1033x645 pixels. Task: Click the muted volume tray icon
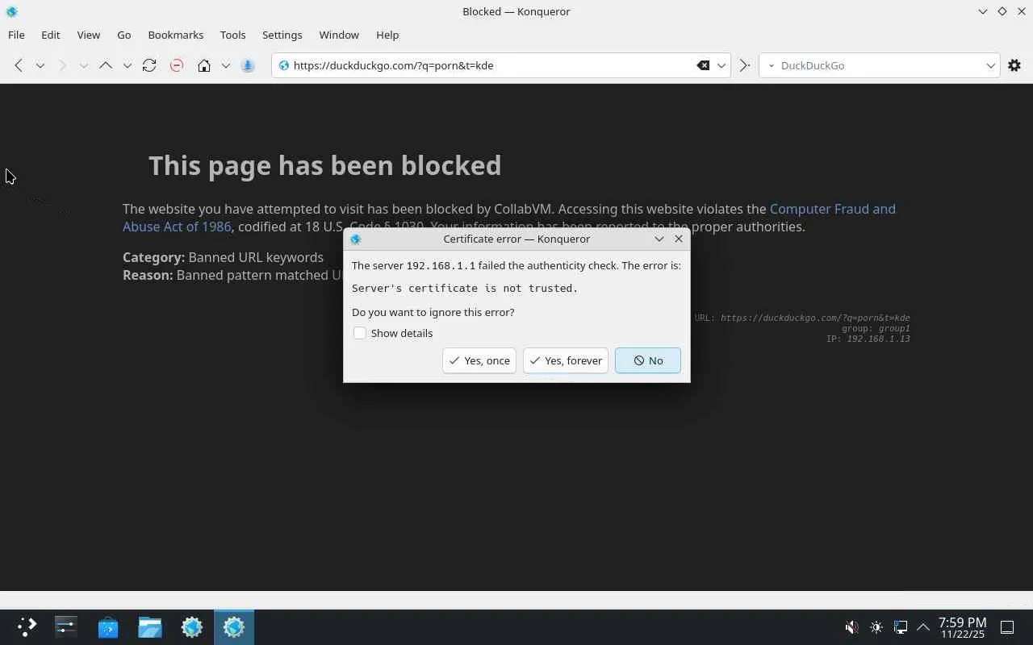[851, 627]
